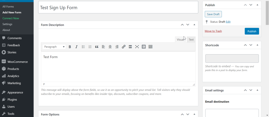
Task: Collapse the Form Options panel
Action: (x=194, y=114)
